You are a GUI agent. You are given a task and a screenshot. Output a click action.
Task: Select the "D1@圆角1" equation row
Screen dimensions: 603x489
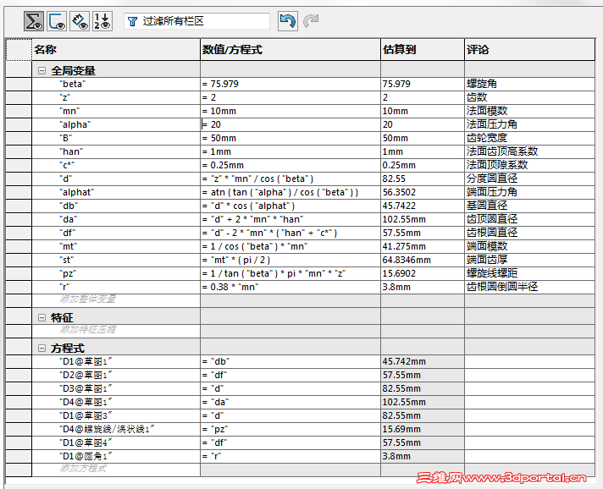[x=116, y=456]
